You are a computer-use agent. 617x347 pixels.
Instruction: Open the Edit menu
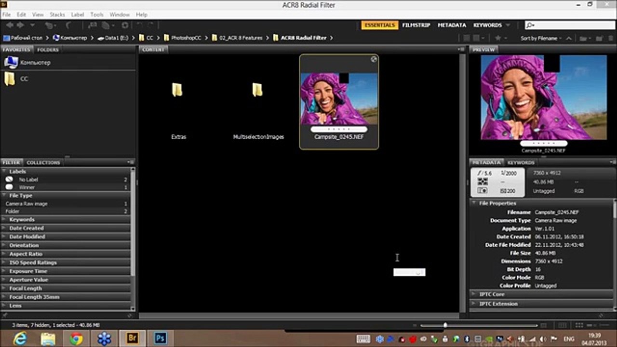(x=21, y=15)
